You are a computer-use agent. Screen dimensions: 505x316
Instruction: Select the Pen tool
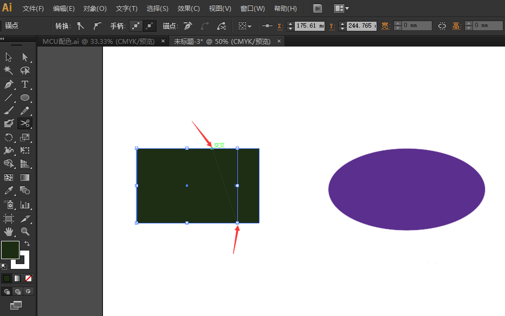(9, 84)
